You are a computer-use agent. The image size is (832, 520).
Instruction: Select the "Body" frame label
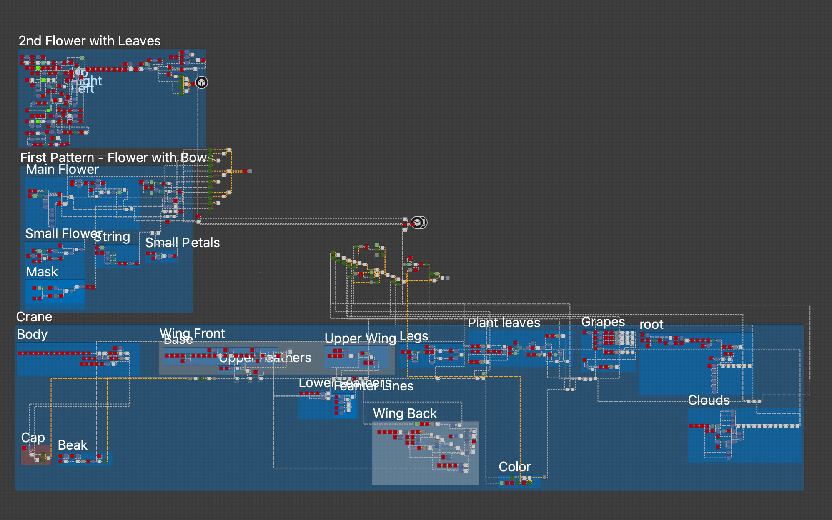pos(32,335)
